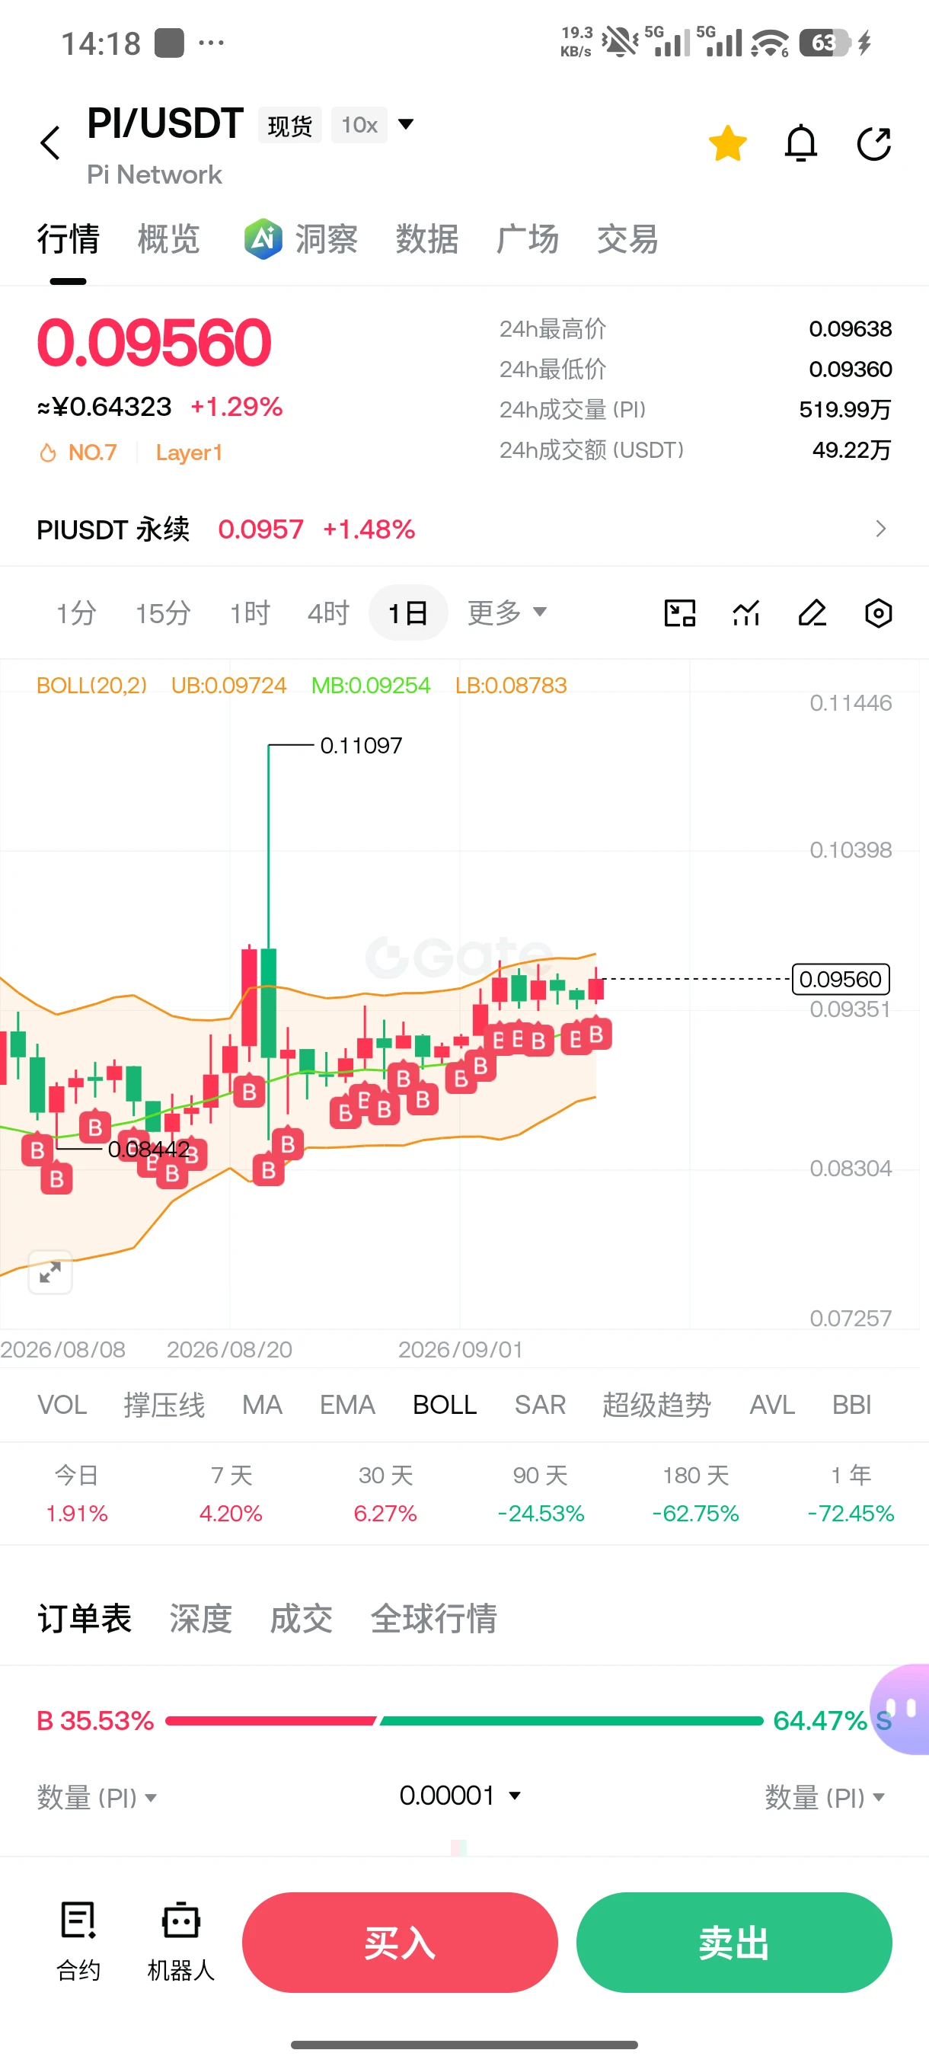Image resolution: width=929 pixels, height=2066 pixels.
Task: Tap the back arrow icon
Action: click(50, 143)
